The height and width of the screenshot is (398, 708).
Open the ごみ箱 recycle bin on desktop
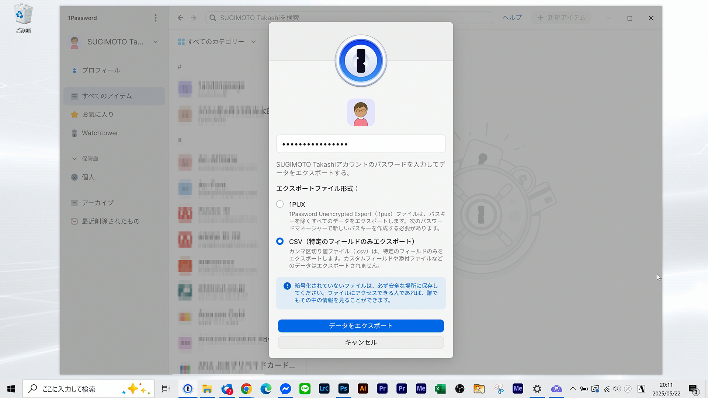pos(23,18)
